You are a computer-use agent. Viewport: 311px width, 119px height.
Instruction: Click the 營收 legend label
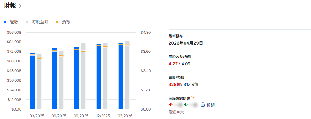point(14,22)
